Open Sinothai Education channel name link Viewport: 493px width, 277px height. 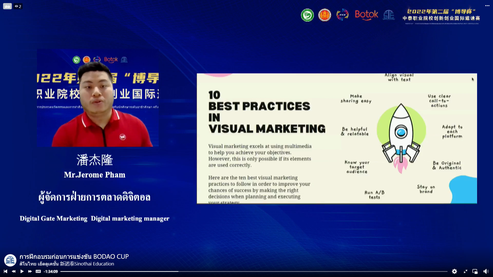[67, 264]
